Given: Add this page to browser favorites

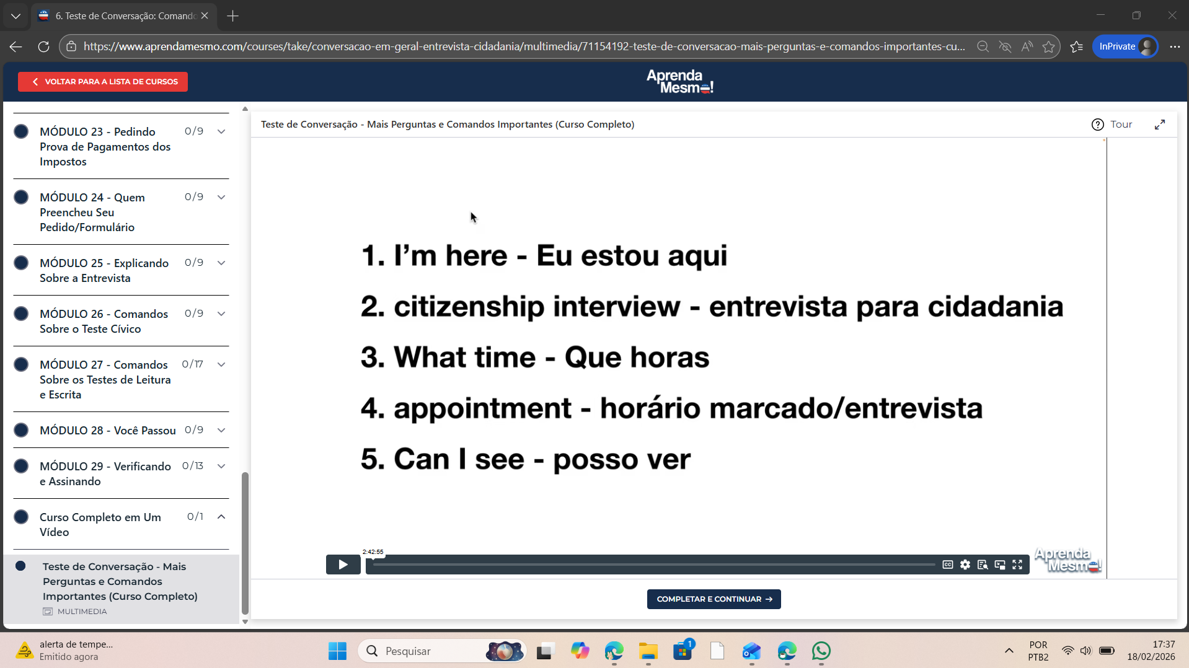Looking at the screenshot, I should point(1048,46).
